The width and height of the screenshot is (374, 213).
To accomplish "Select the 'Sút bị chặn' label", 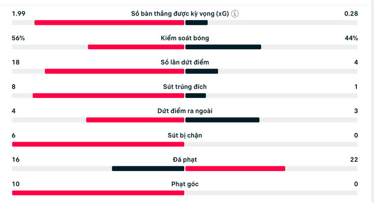I will pos(185,135).
